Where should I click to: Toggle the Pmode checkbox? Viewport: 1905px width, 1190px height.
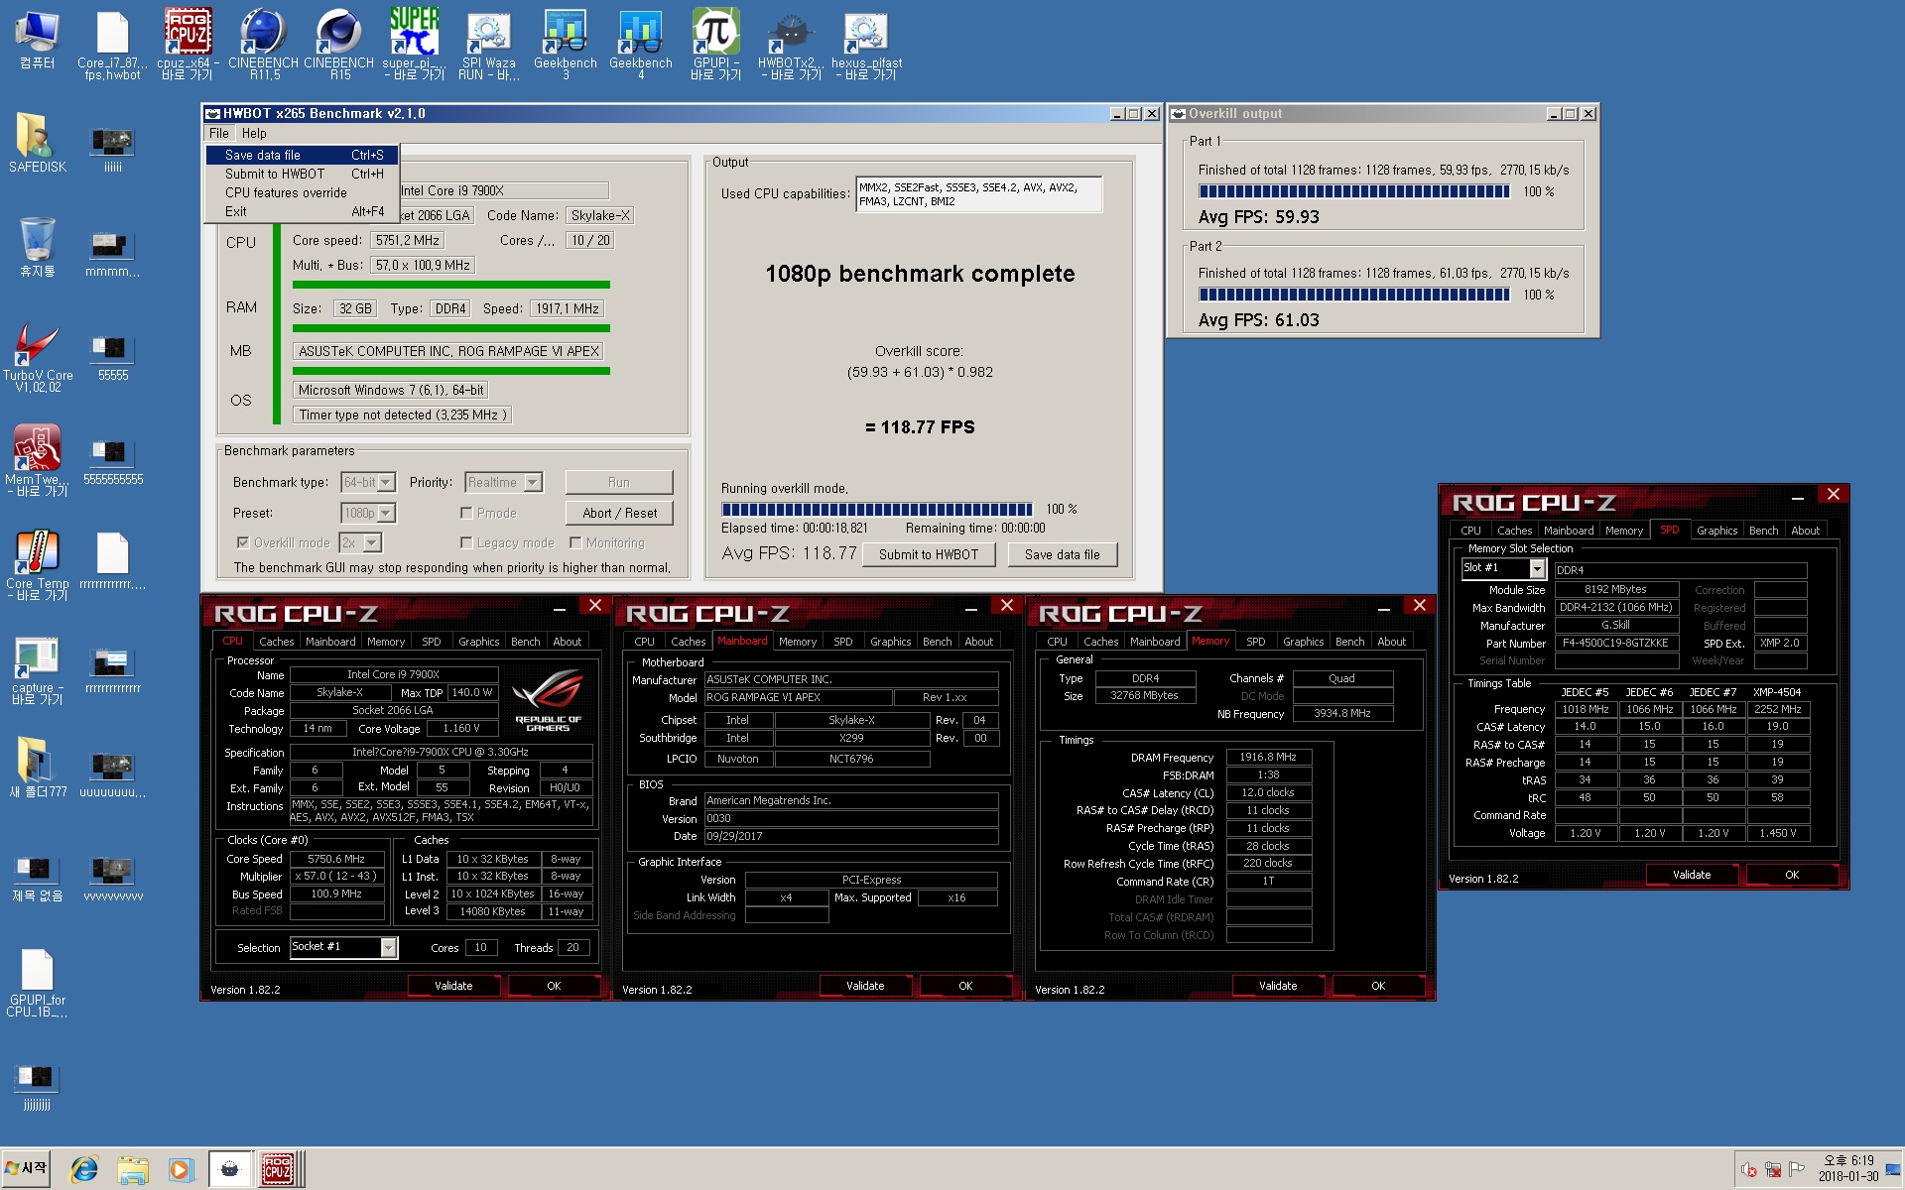[466, 513]
